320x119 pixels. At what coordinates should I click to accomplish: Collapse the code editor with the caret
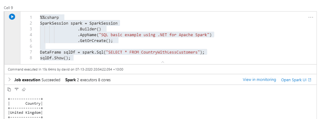[x=162, y=62]
